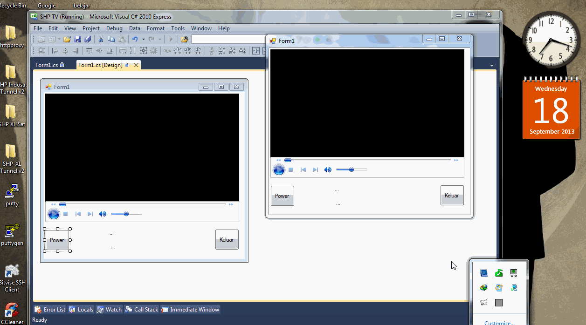The image size is (586, 325).
Task: Click the Size to Grid icon
Action: [x=153, y=51]
